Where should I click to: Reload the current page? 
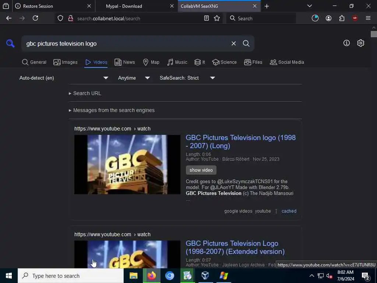click(x=35, y=18)
